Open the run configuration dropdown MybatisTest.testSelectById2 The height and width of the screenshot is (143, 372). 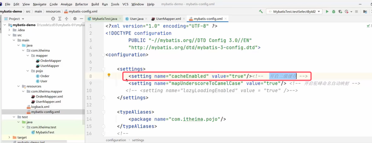(294, 11)
